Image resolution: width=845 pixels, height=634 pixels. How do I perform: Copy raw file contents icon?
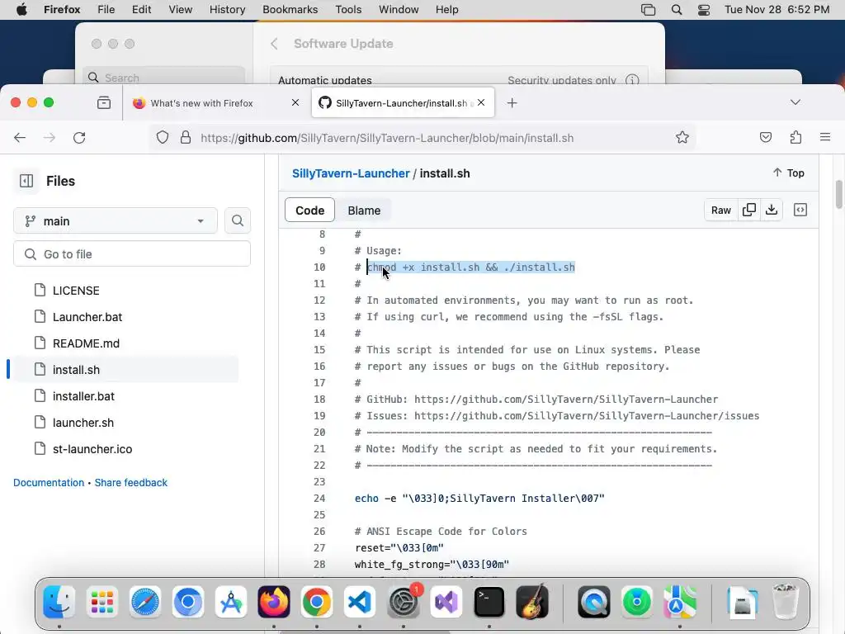pyautogui.click(x=749, y=211)
